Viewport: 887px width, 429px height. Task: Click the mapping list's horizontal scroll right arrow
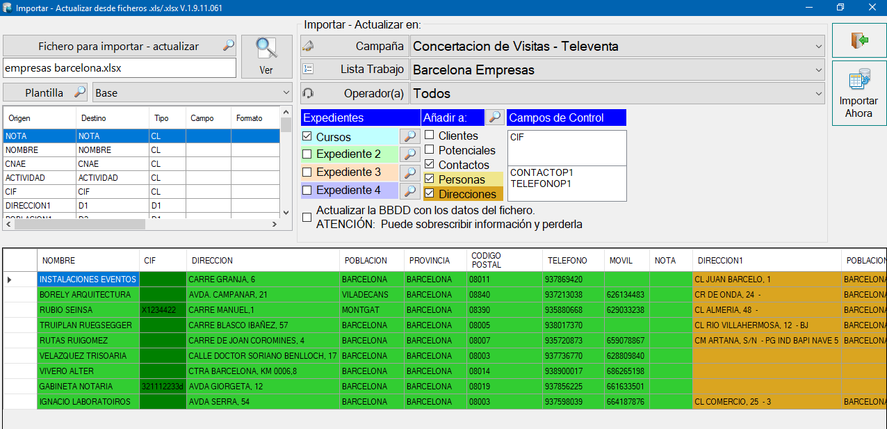pos(274,224)
